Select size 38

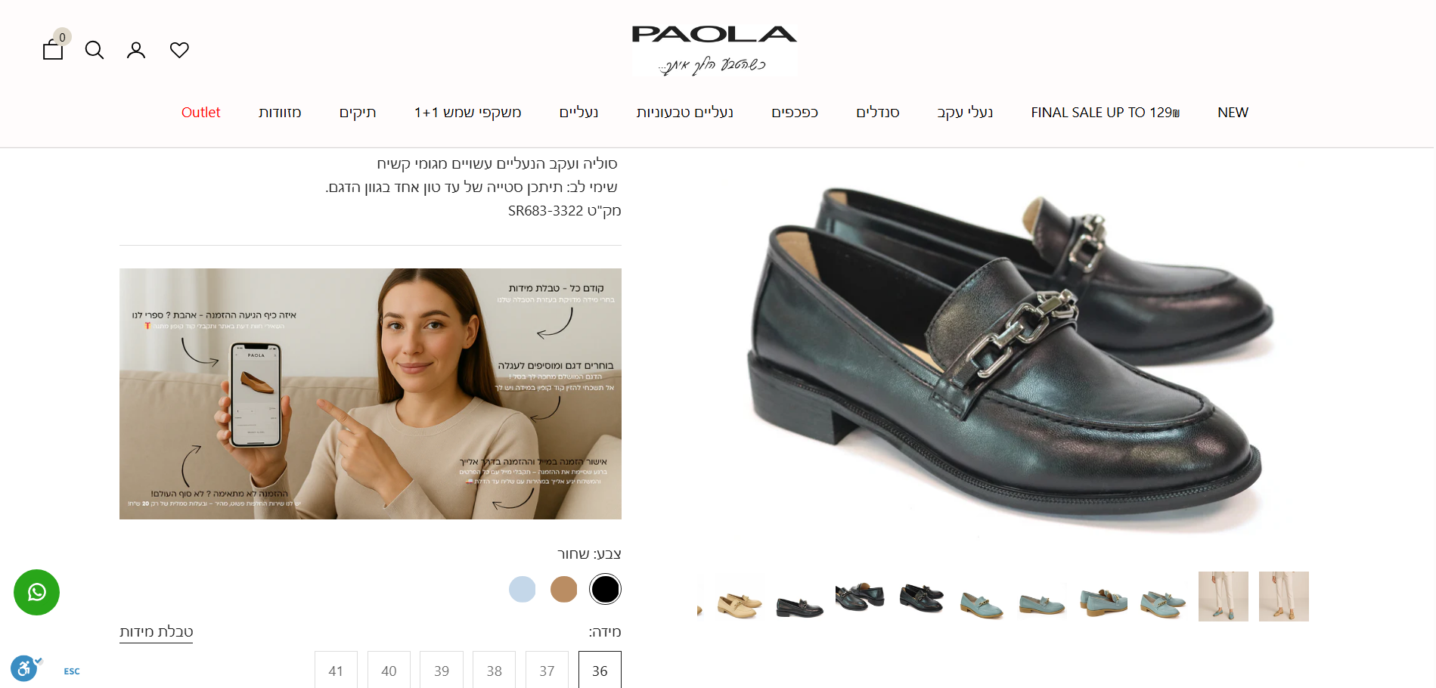pos(495,670)
